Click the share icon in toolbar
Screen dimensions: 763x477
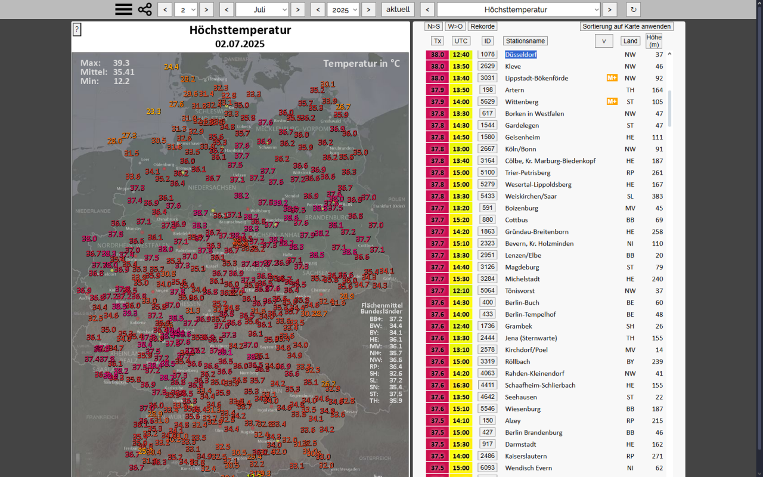(145, 10)
